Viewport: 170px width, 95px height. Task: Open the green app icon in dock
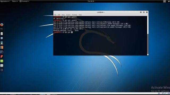(x=2, y=61)
